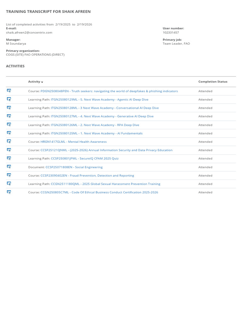
Task: Open Generative AI Deep Dive learning path
Action: pos(102,116)
